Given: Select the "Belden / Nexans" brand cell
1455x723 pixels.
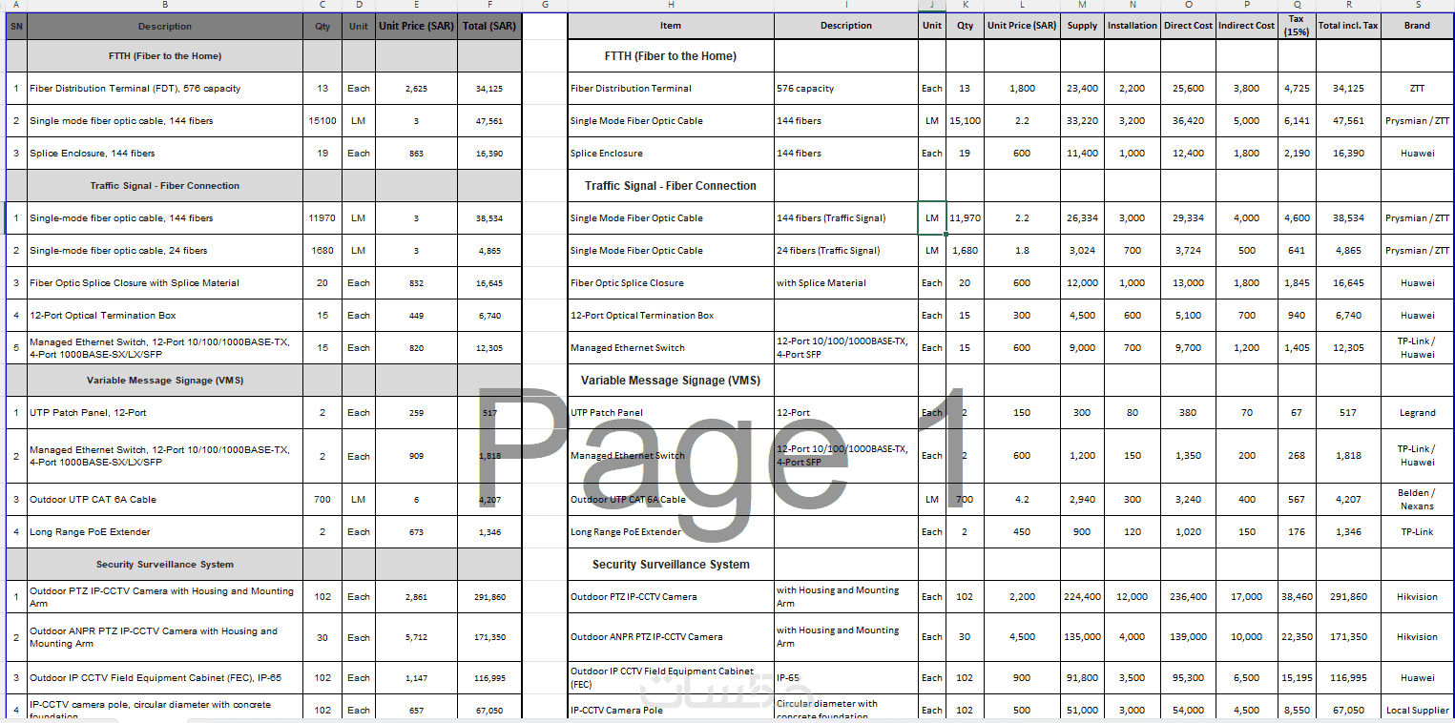Looking at the screenshot, I should click(1417, 500).
